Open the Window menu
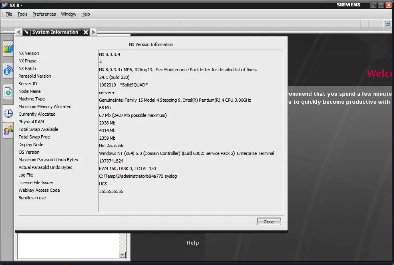 click(68, 14)
